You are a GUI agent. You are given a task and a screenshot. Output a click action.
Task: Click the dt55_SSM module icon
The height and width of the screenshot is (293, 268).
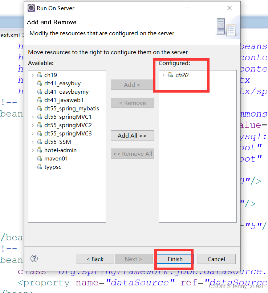(40, 142)
